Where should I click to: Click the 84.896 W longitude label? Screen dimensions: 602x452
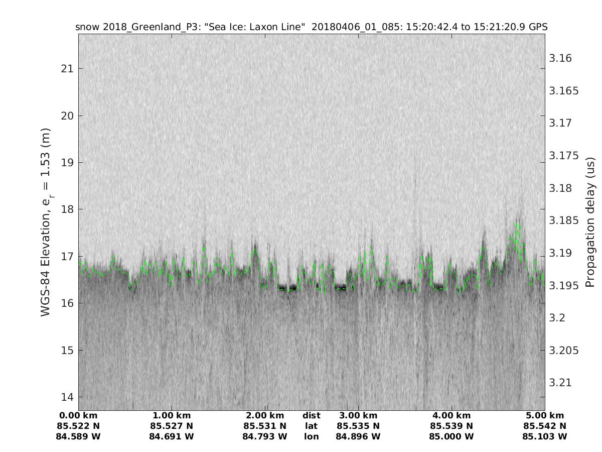(358, 436)
